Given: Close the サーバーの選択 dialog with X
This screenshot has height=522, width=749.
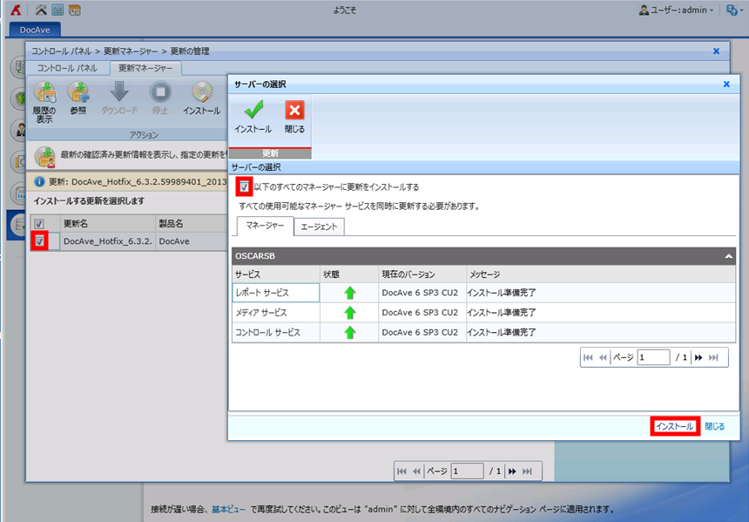Looking at the screenshot, I should point(726,85).
